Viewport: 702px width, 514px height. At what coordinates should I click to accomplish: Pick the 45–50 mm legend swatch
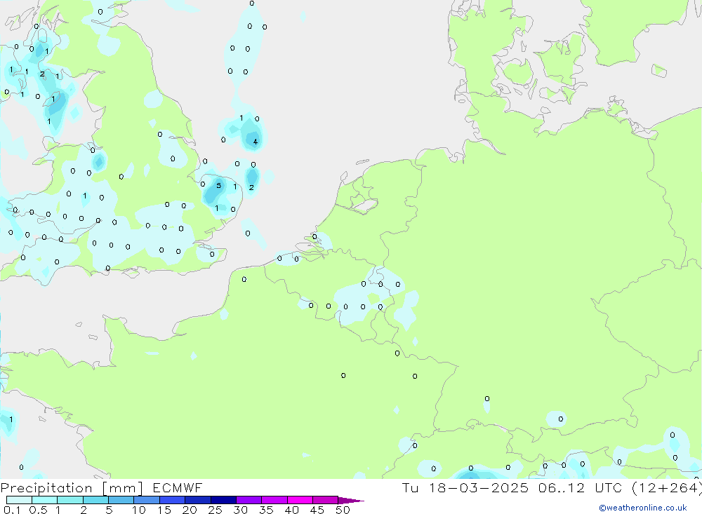tap(326, 500)
